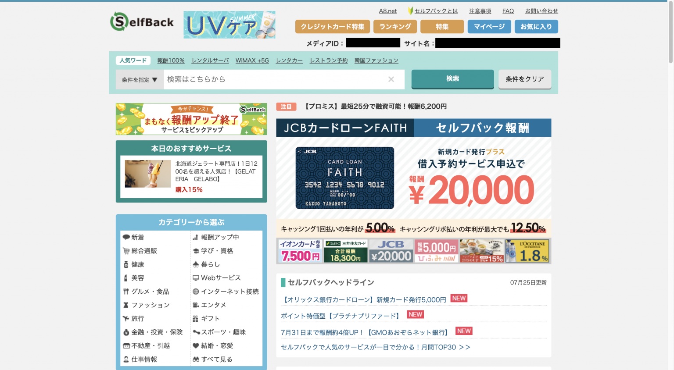674x370 pixels.
Task: Select the soup 15% banner thumbnail
Action: 482,251
